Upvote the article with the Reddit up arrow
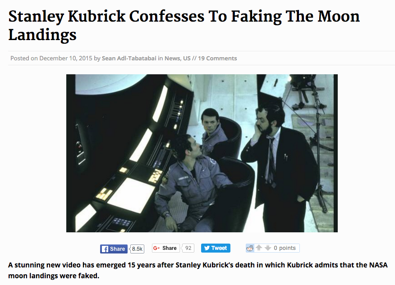 (x=259, y=248)
